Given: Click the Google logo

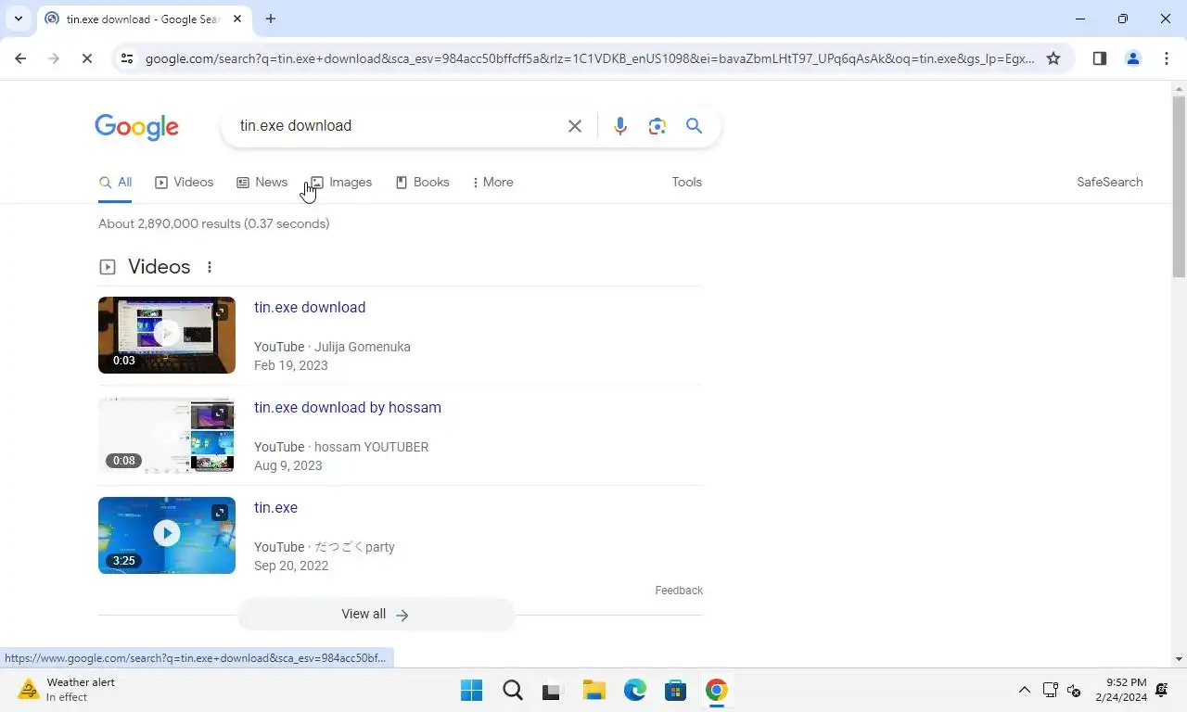Looking at the screenshot, I should 136,127.
